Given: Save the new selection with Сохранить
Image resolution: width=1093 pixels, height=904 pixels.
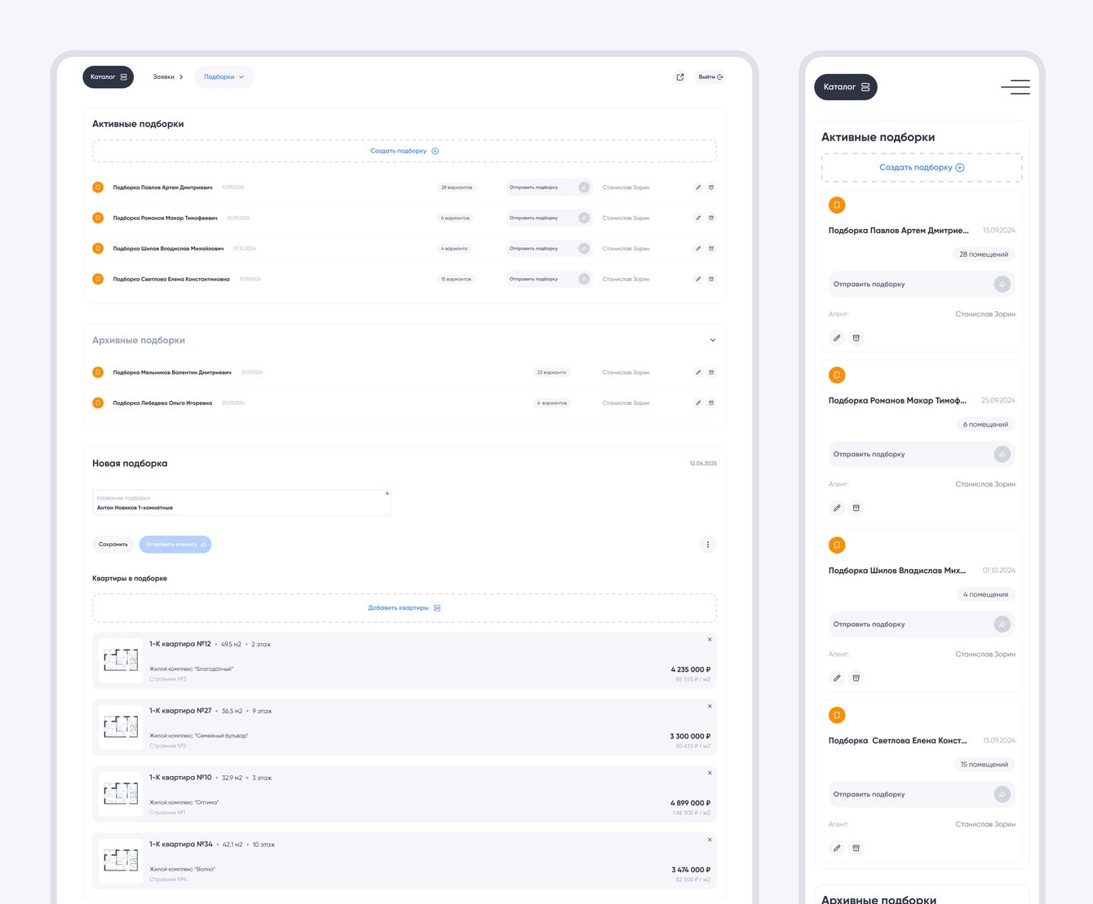Looking at the screenshot, I should (x=113, y=545).
